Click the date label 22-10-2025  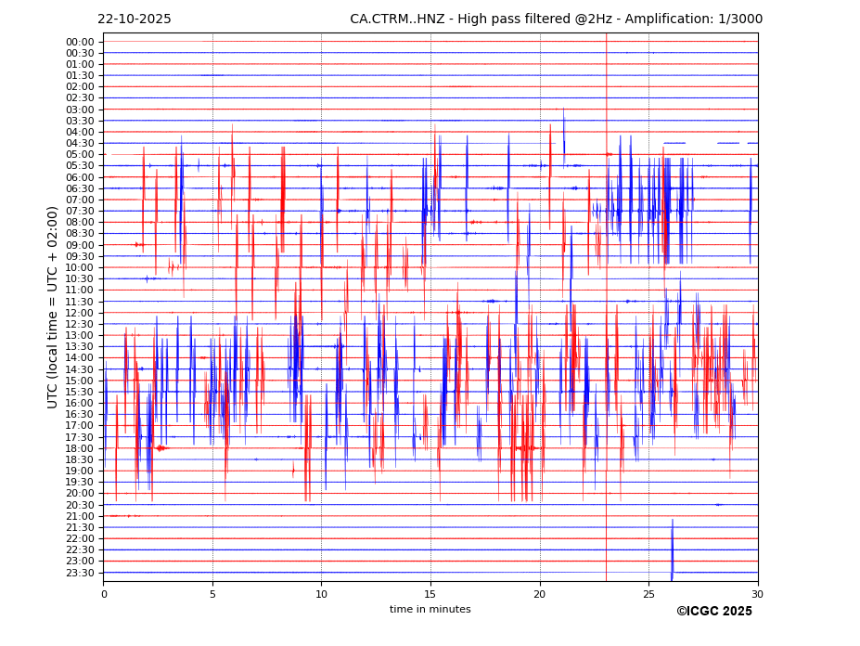[x=135, y=19]
